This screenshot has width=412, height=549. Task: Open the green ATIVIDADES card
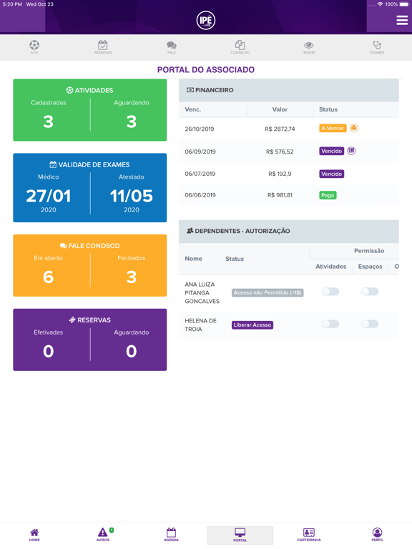click(89, 110)
